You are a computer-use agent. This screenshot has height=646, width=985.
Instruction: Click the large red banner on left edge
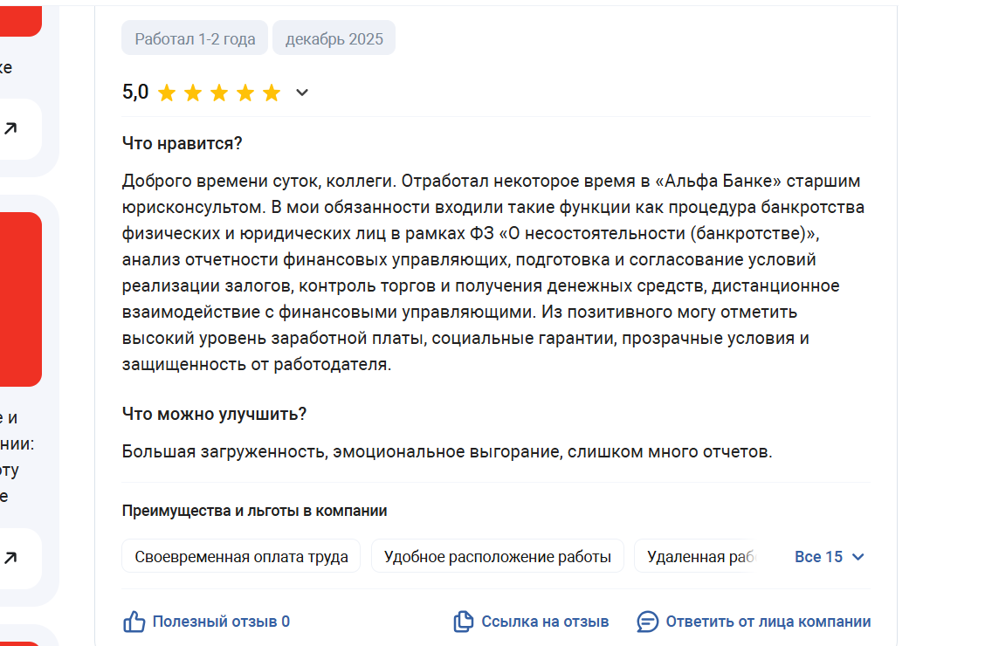[19, 299]
